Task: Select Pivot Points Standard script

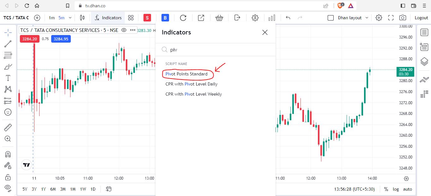Action: click(x=186, y=74)
